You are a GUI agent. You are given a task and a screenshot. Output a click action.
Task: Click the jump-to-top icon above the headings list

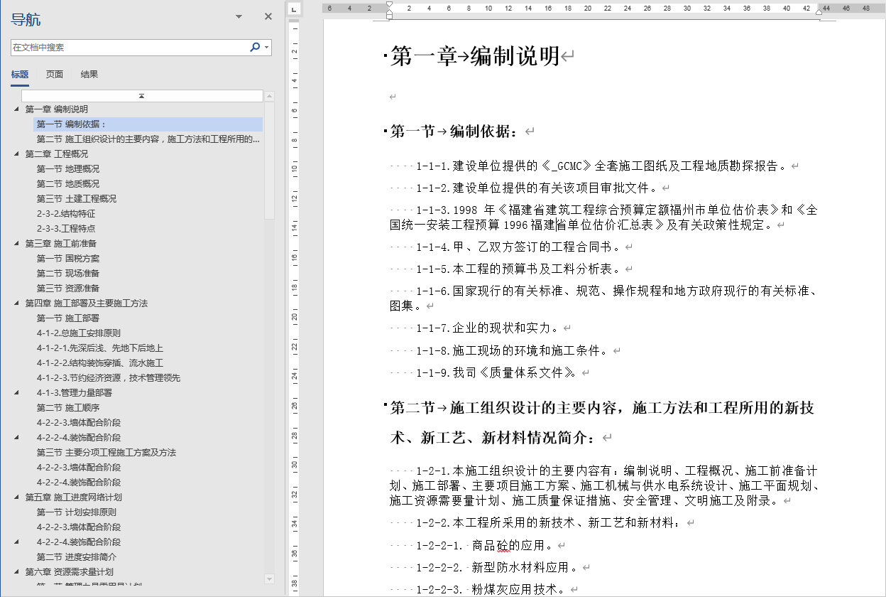point(141,95)
